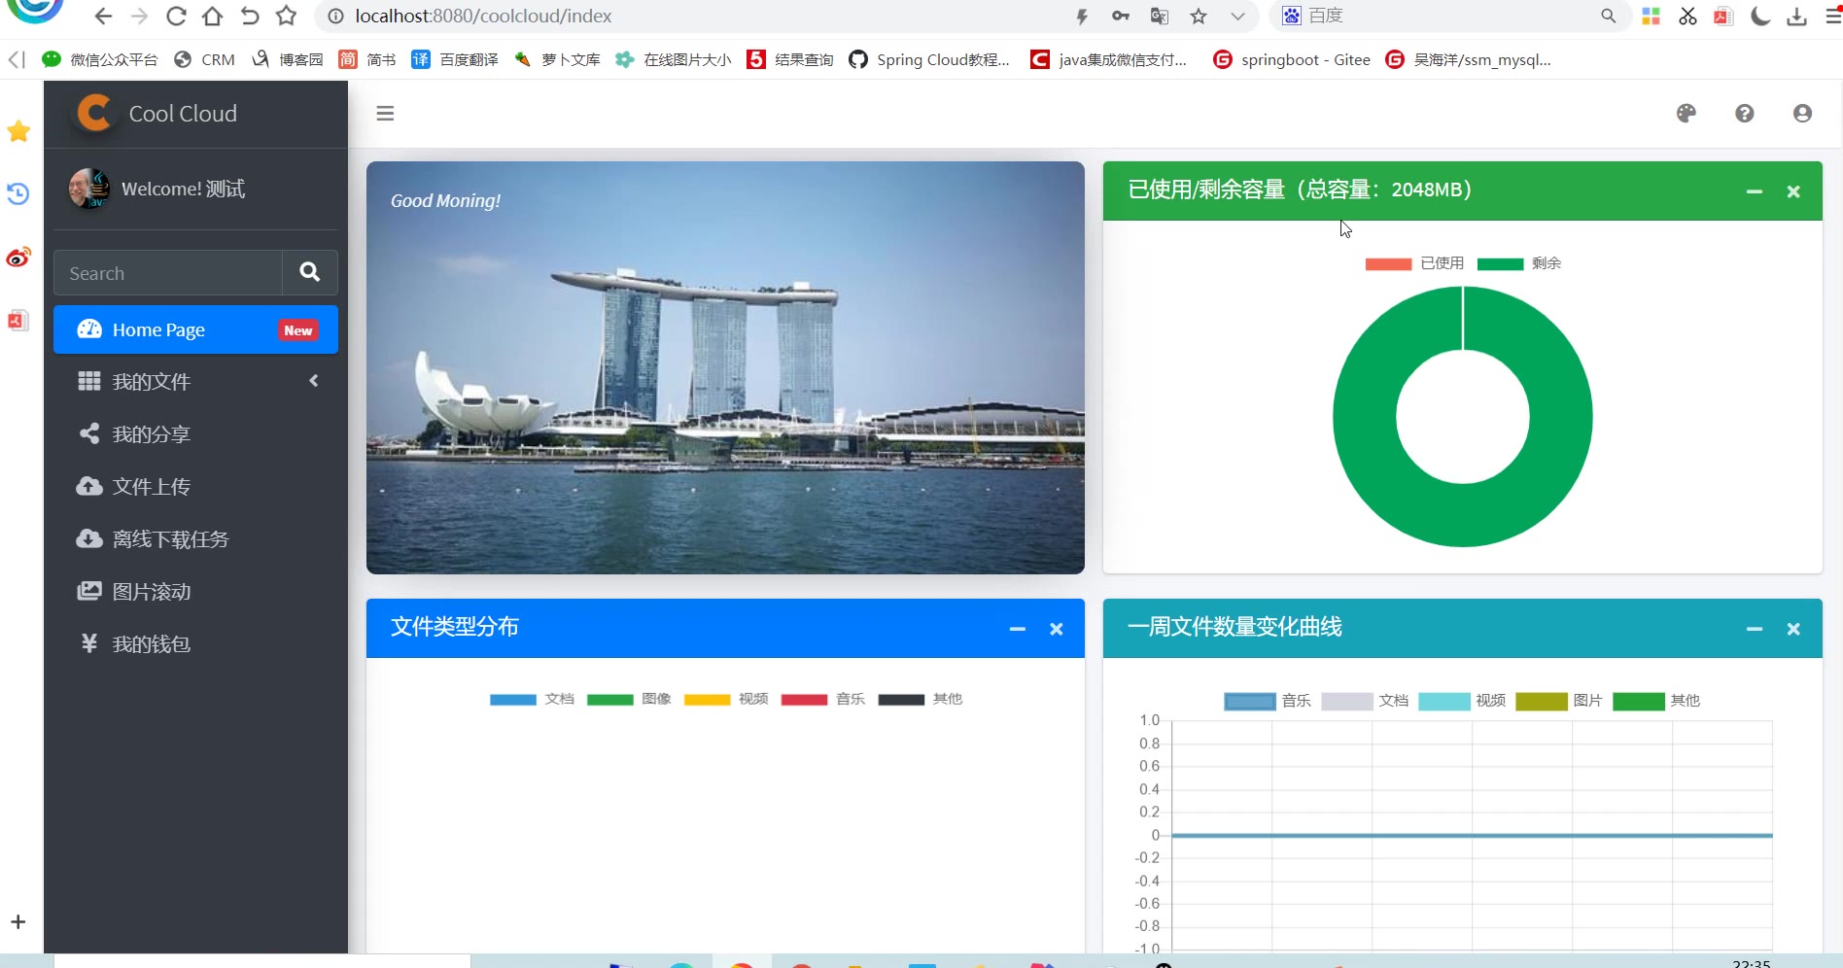This screenshot has height=968, width=1843.
Task: Open 我的钱包 menu item
Action: coord(151,643)
